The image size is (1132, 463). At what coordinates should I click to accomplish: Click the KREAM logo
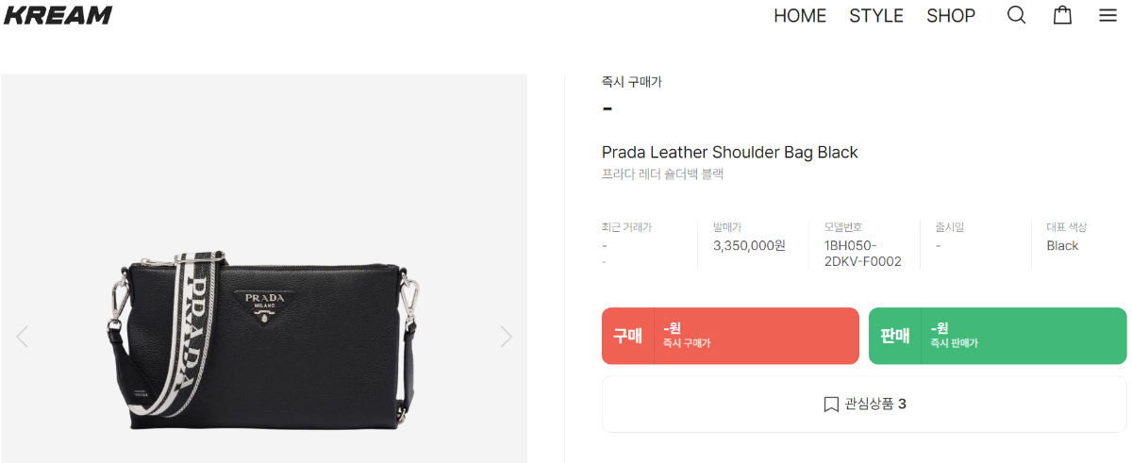58,15
